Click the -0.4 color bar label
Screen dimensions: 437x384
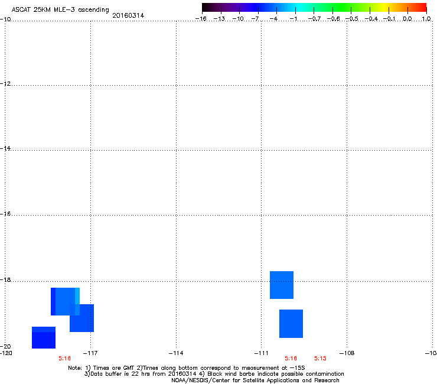click(x=371, y=19)
